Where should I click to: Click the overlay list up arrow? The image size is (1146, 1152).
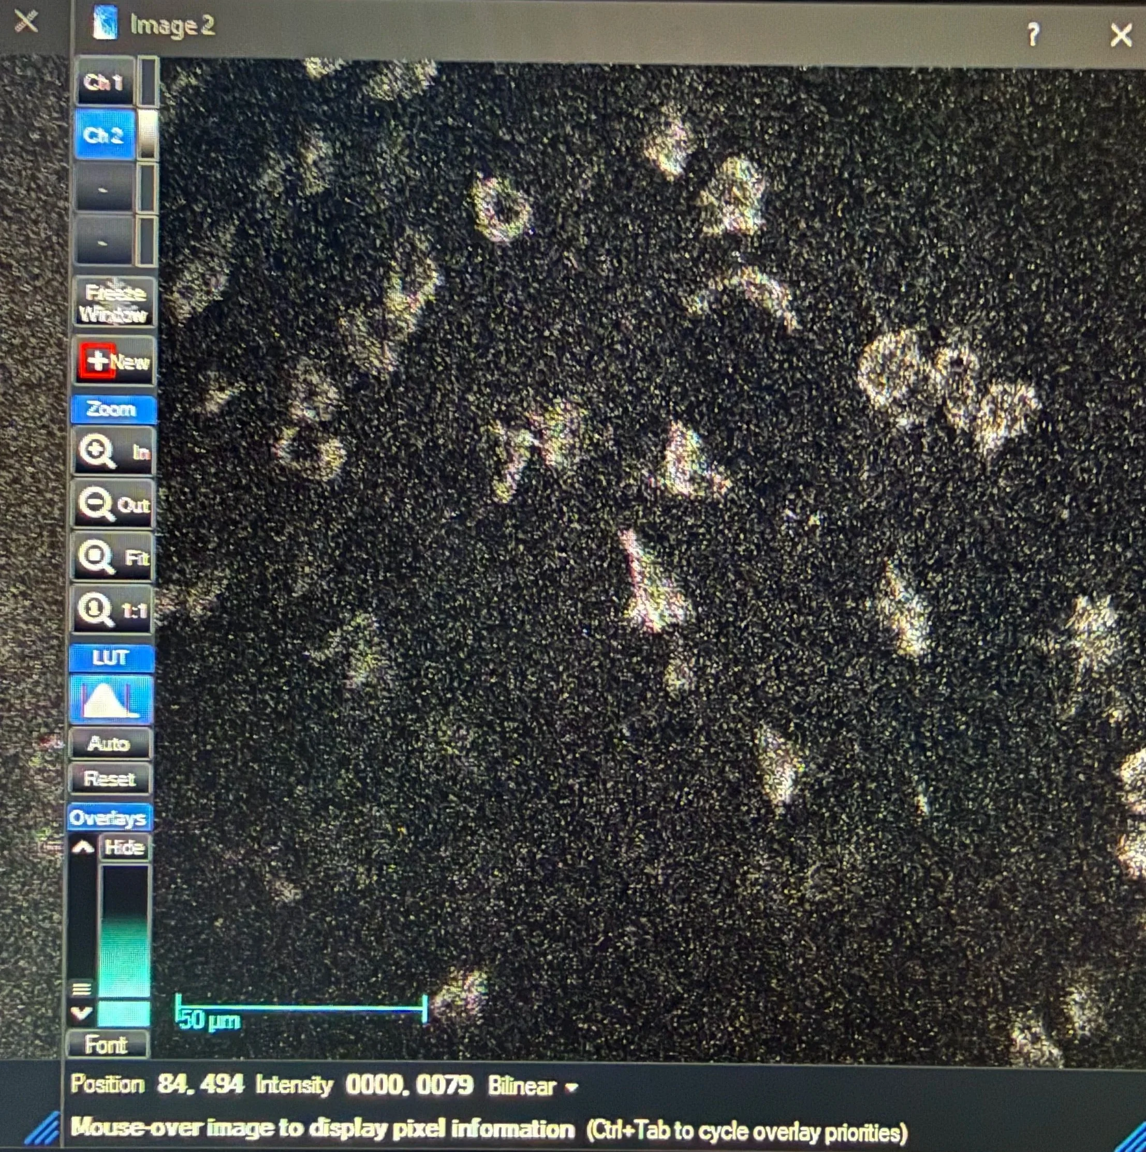83,847
